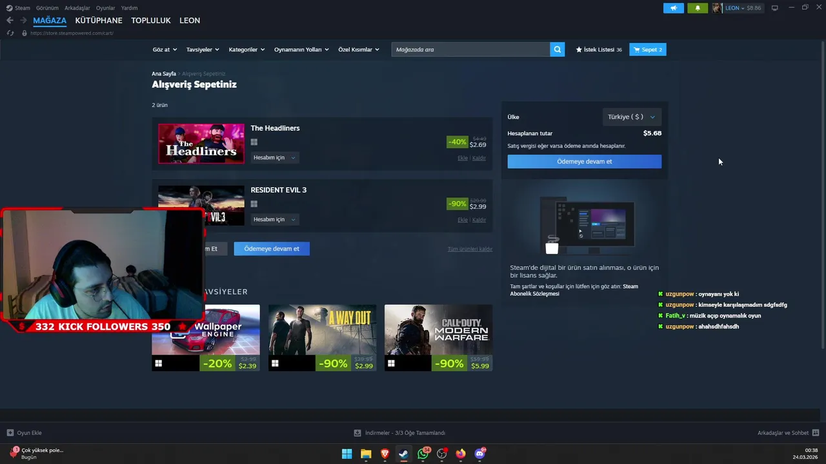This screenshot has width=826, height=464.
Task: Expand the Tavsiyeler dropdown
Action: point(203,50)
